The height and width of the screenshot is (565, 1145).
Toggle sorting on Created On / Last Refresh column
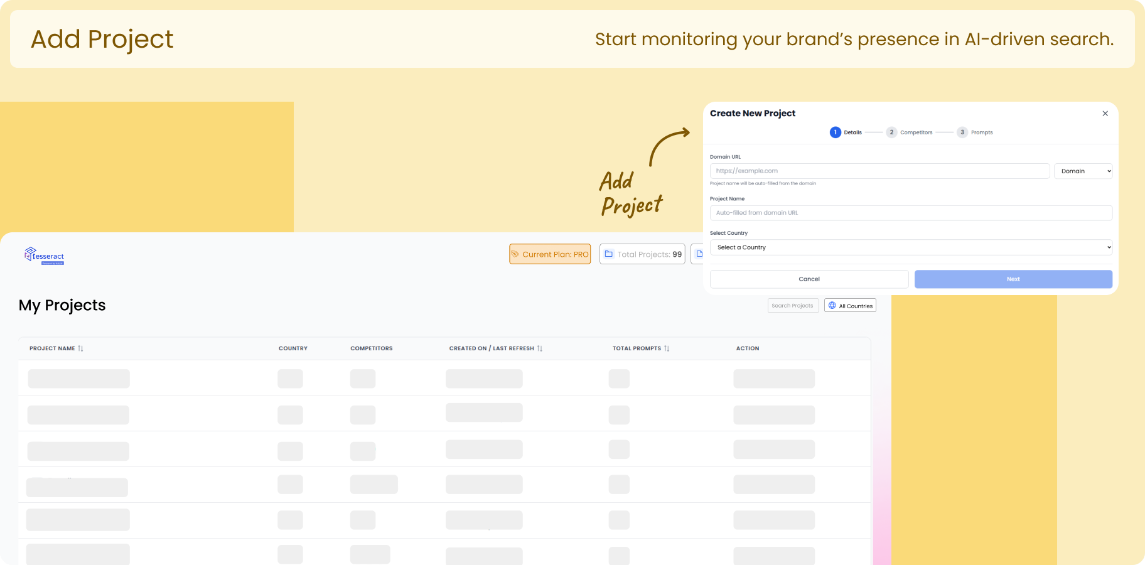540,348
